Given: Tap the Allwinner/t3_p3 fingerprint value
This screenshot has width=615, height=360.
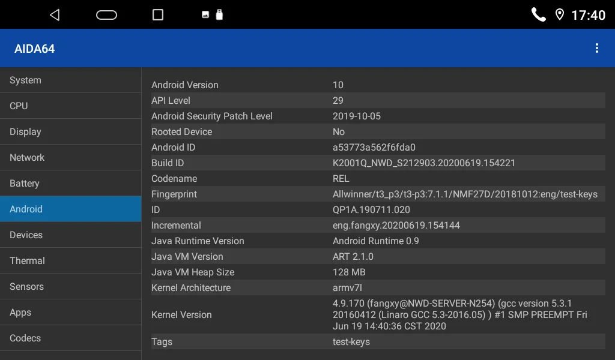Looking at the screenshot, I should tap(465, 194).
